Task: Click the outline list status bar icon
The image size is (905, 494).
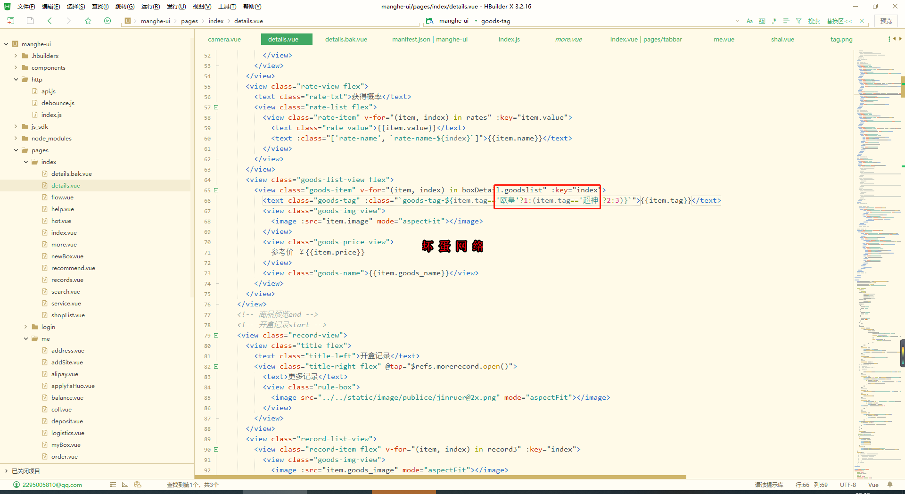Action: tap(113, 484)
